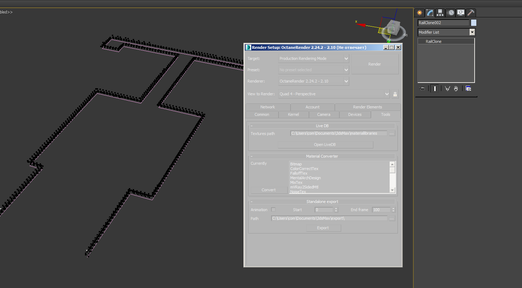Click Make unique modifier icon
The width and height of the screenshot is (522, 288).
point(447,89)
